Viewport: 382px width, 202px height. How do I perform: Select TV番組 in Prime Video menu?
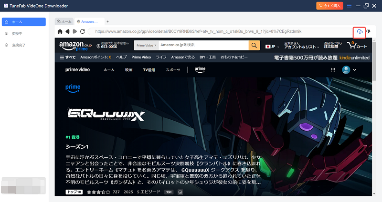[x=149, y=70]
